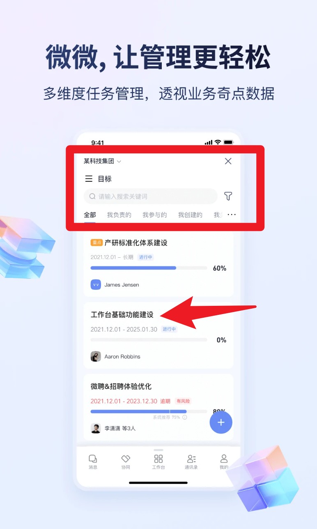
Task: Show more tabs via the three-dots button
Action: pos(232,215)
